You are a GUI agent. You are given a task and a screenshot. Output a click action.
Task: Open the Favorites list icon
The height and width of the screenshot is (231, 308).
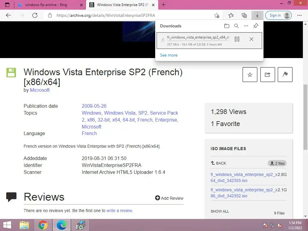pos(231,15)
